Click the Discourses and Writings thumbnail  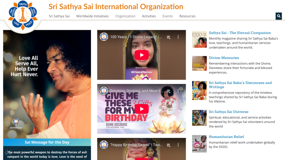[x=199, y=90]
